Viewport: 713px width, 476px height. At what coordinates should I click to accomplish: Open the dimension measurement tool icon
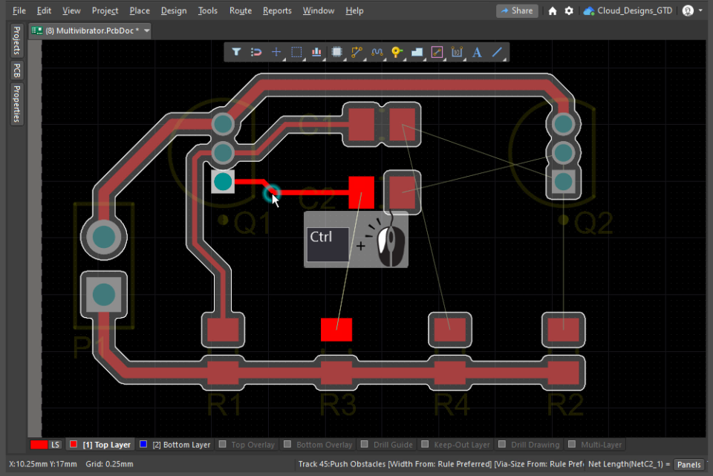(x=456, y=52)
